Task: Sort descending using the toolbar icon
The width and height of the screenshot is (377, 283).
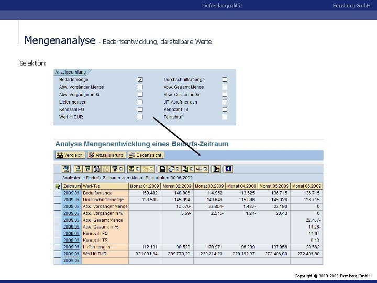Action: pyautogui.click(x=87, y=169)
